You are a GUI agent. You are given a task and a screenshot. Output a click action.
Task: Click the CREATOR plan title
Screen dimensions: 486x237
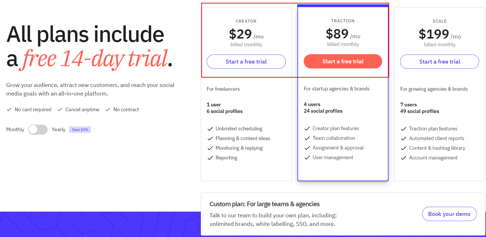click(x=246, y=21)
